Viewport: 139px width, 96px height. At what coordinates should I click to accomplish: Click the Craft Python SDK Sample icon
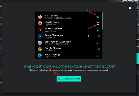pos(40,43)
